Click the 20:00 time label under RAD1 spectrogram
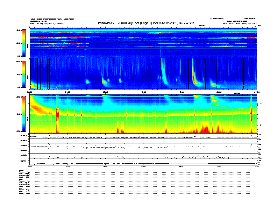 tap(219, 92)
